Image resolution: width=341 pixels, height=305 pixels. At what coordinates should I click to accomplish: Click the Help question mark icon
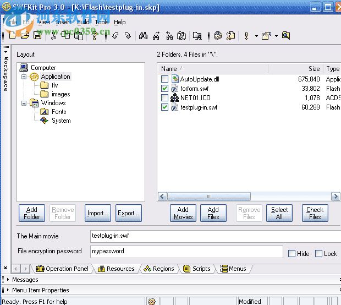(x=95, y=36)
